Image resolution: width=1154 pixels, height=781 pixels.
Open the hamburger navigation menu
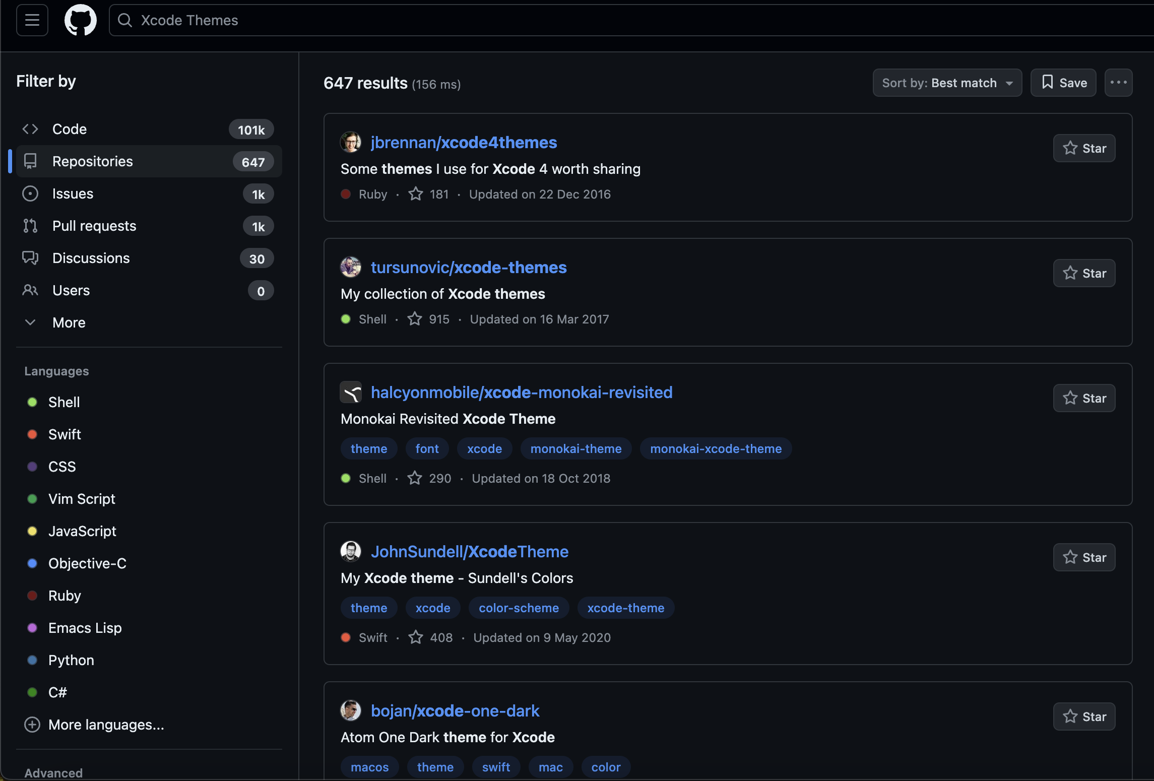[32, 20]
